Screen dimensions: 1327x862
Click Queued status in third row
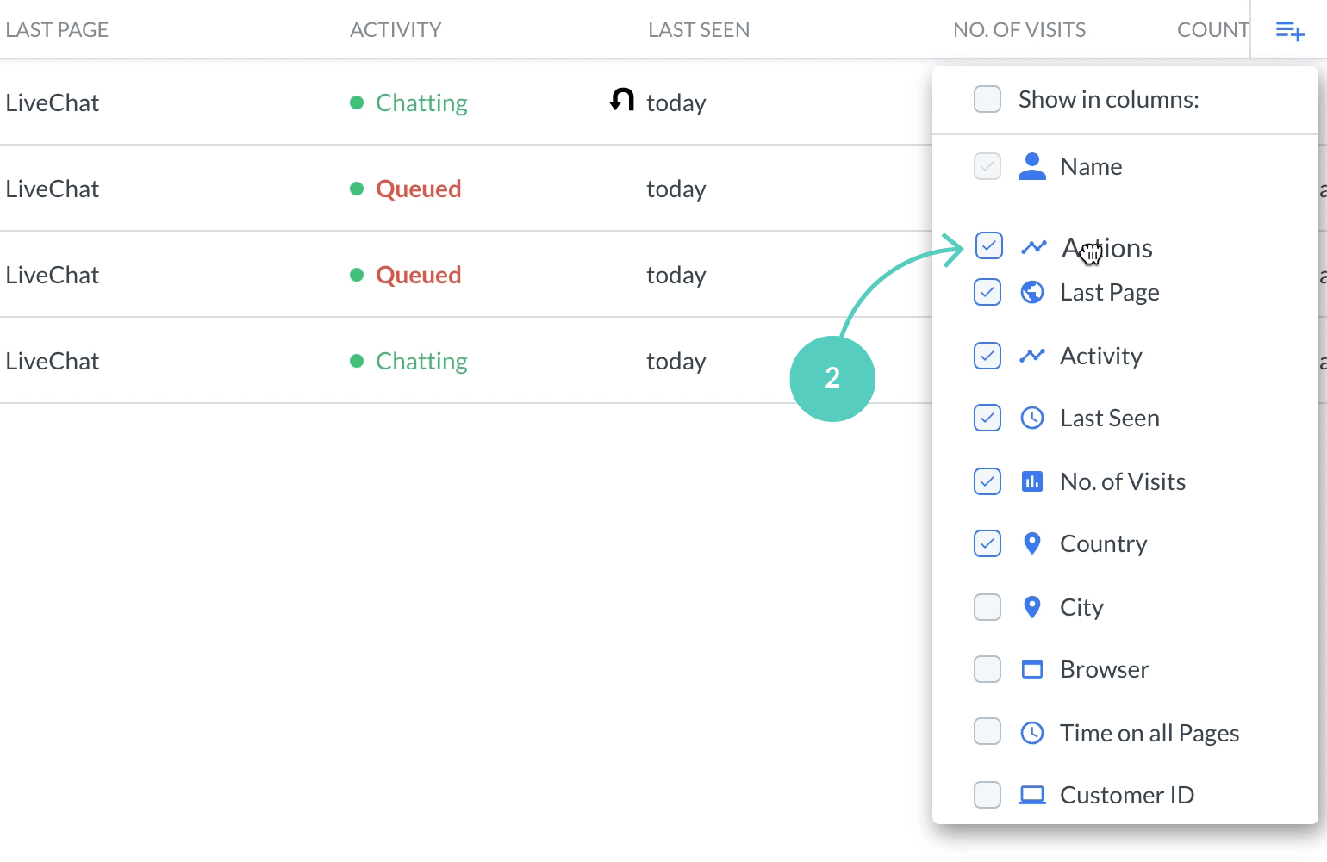[x=419, y=275]
